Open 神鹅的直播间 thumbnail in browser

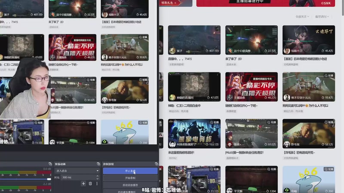(x=194, y=87)
